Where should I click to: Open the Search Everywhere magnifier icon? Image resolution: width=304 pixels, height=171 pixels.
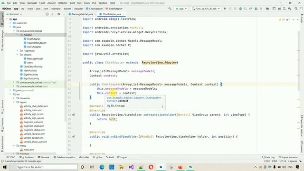pos(296,9)
